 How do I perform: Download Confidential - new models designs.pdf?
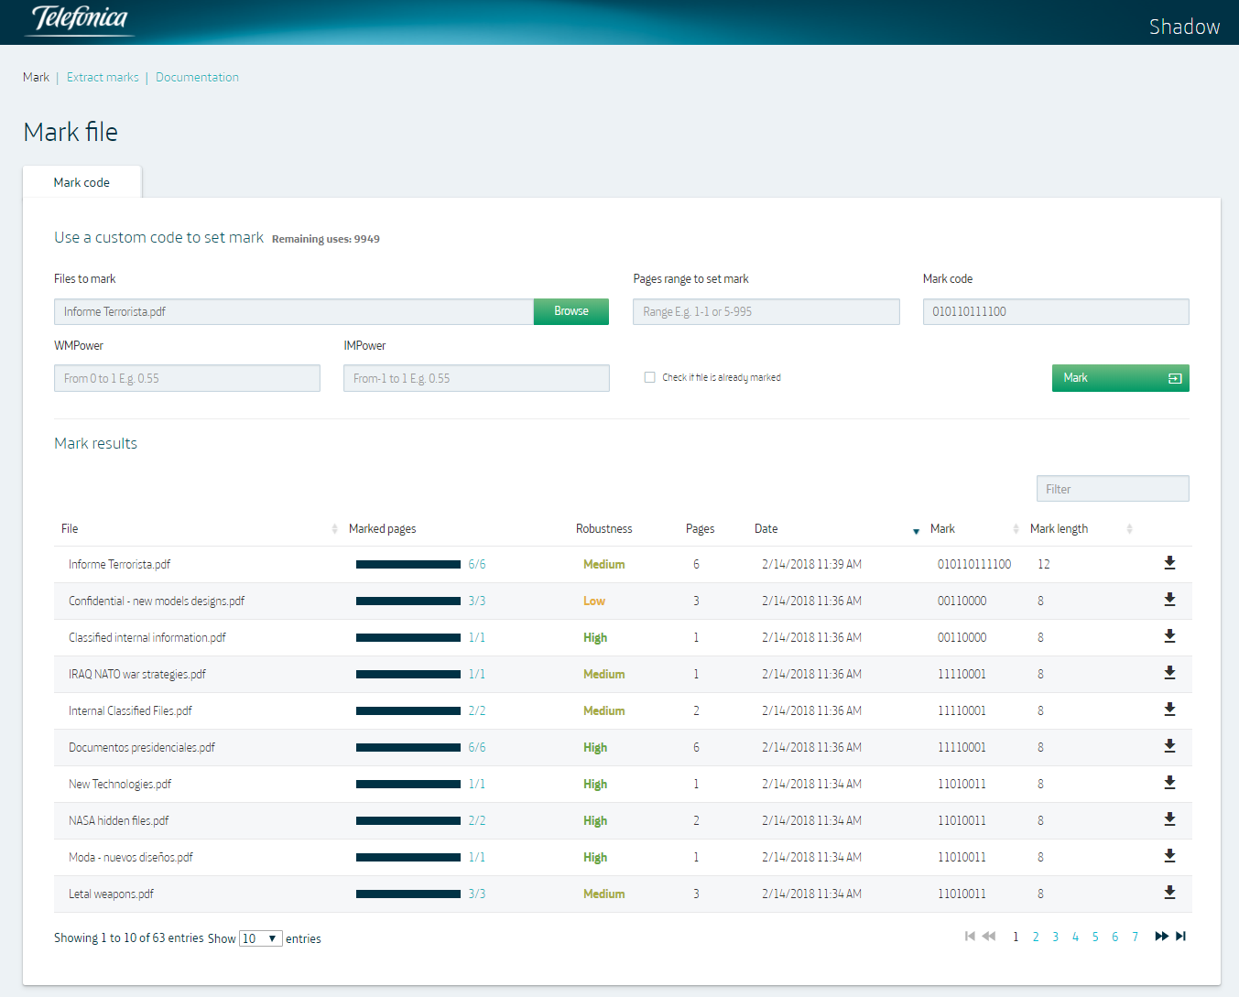(x=1169, y=600)
